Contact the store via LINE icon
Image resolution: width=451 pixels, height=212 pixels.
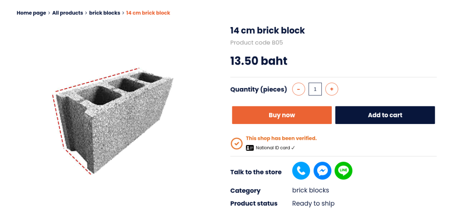coord(343,171)
